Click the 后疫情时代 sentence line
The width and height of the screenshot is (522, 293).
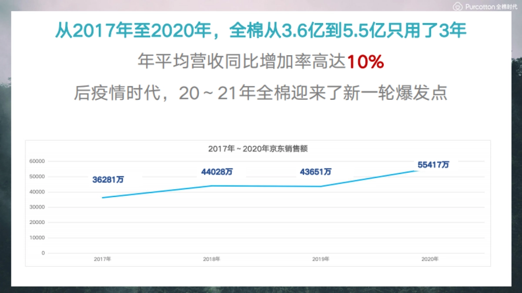261,93
